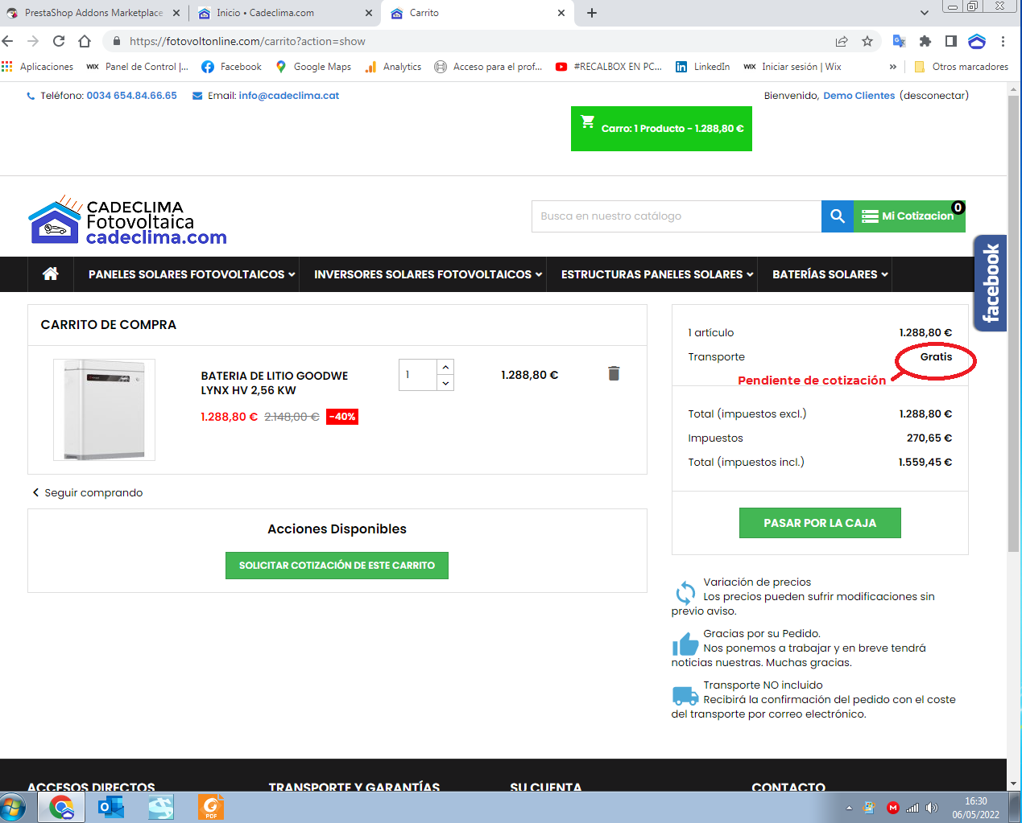Open Otros marcadores folder
This screenshot has width=1022, height=823.
coord(961,67)
